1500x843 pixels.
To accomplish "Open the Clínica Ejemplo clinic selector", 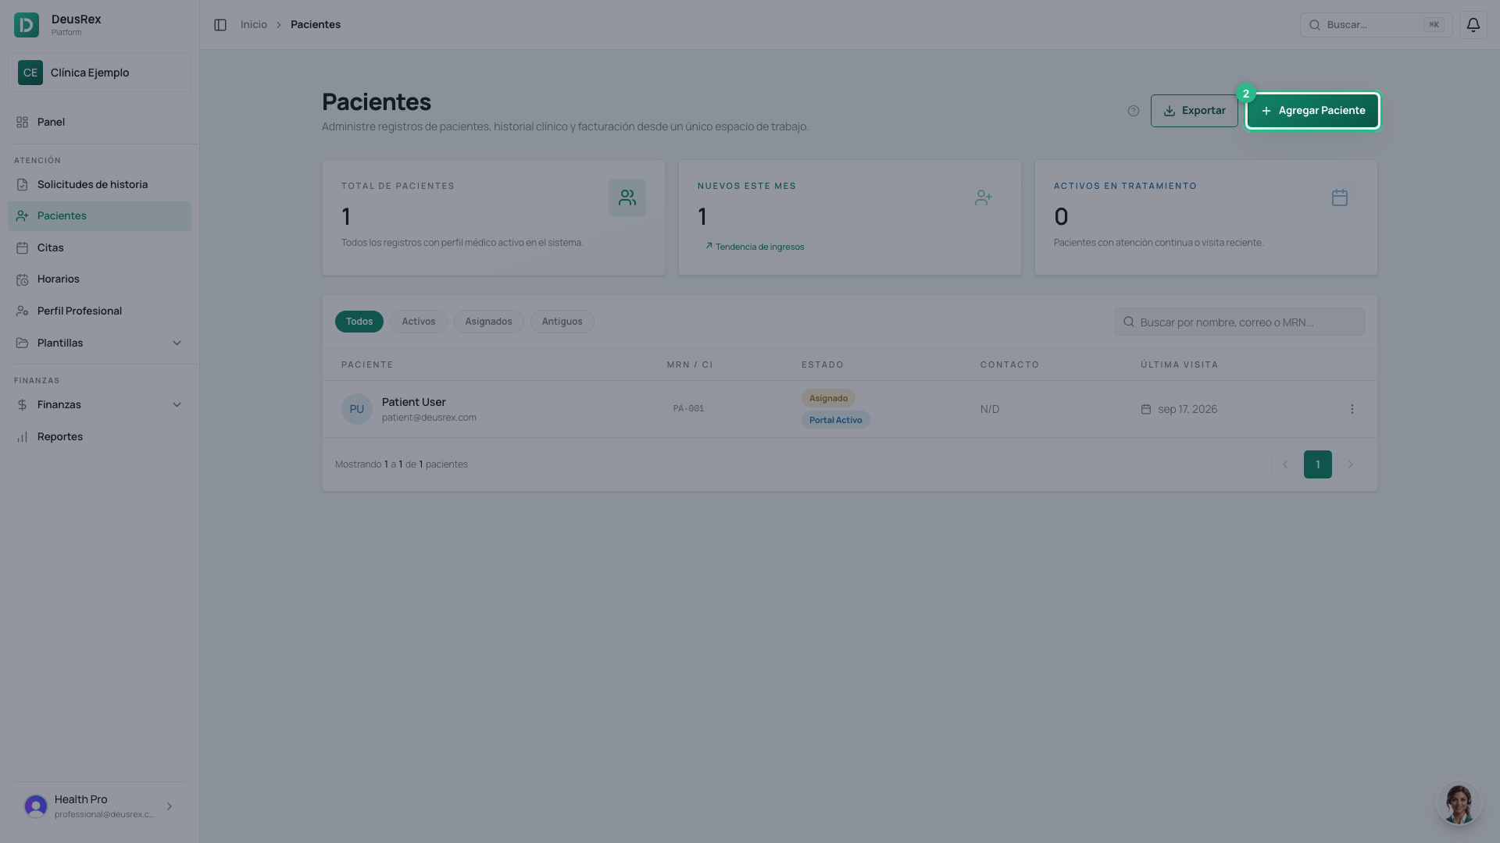I will [x=99, y=73].
